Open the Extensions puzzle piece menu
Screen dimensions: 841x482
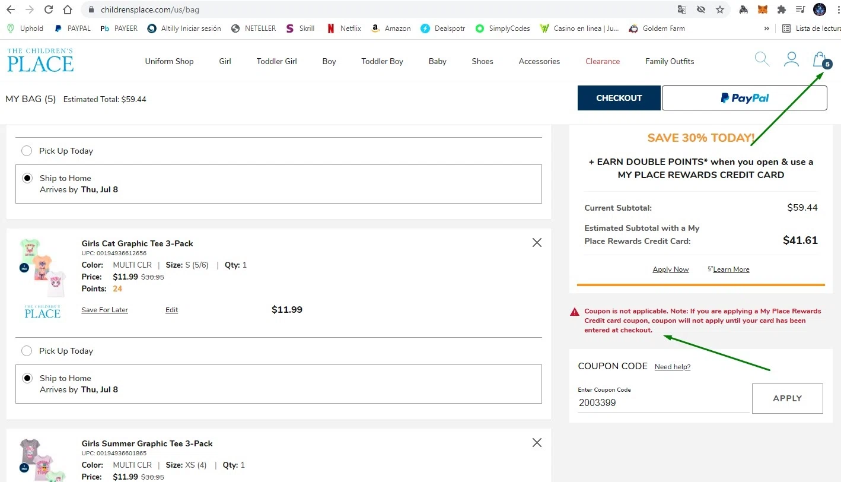coord(781,9)
